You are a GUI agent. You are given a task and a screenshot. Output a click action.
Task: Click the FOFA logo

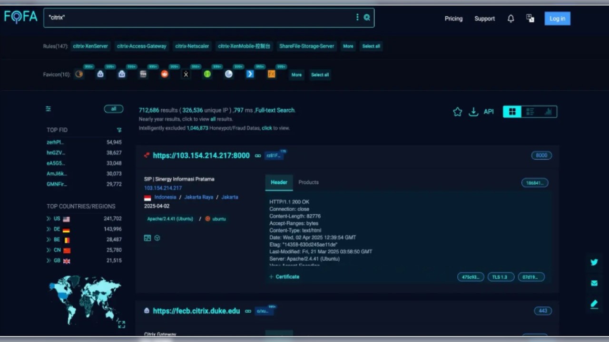point(20,17)
